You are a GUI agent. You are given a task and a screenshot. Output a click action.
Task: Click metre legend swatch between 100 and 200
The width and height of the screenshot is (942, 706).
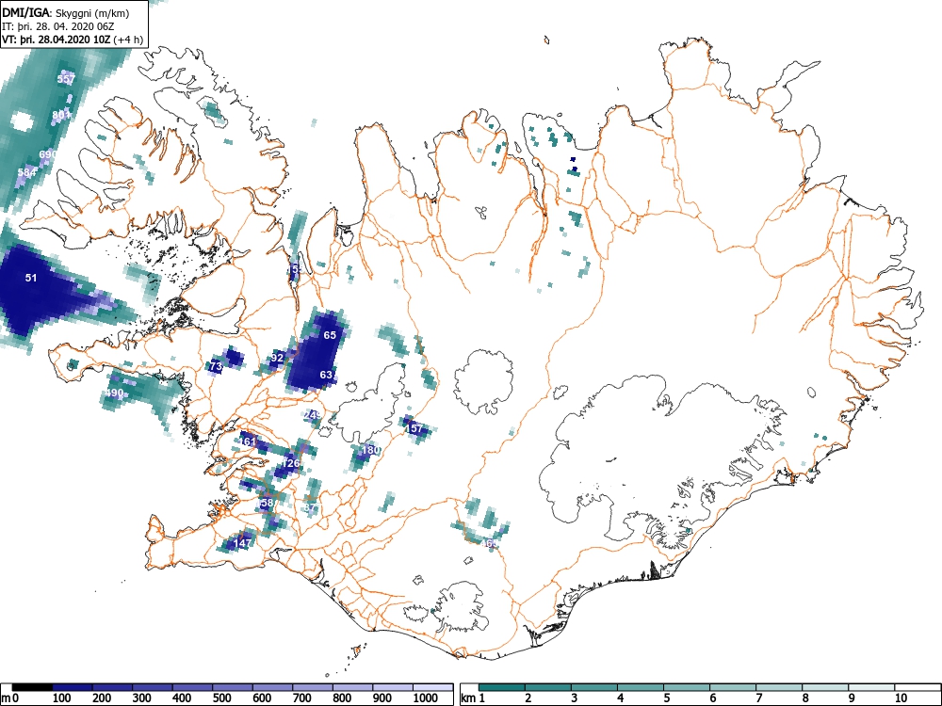[x=73, y=687]
